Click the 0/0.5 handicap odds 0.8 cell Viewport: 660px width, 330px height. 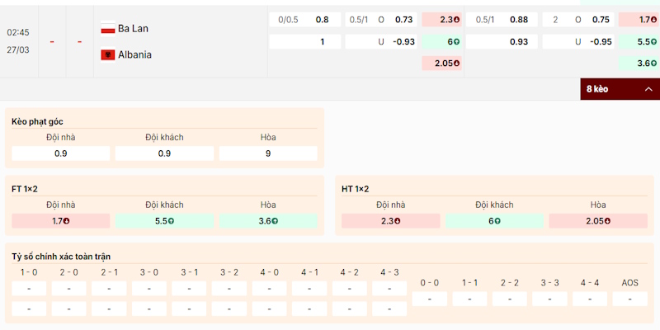click(304, 20)
